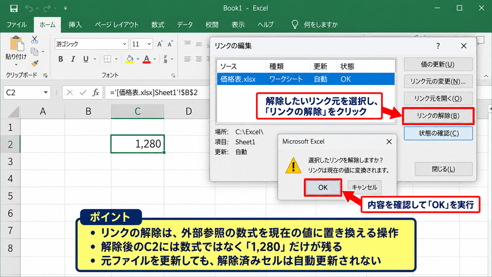
Task: Click the Cut scissors icon
Action: coord(35,39)
